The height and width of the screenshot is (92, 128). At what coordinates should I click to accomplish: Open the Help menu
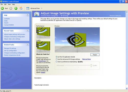[x=13, y=4]
